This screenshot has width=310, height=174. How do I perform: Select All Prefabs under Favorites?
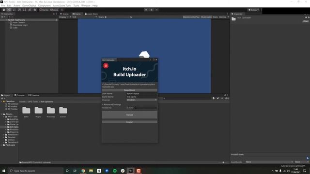(11, 109)
